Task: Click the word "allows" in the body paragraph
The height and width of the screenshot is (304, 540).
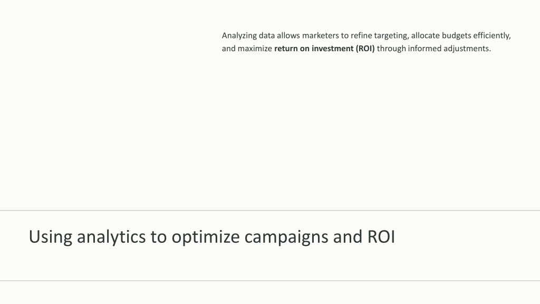Action: tap(289, 36)
